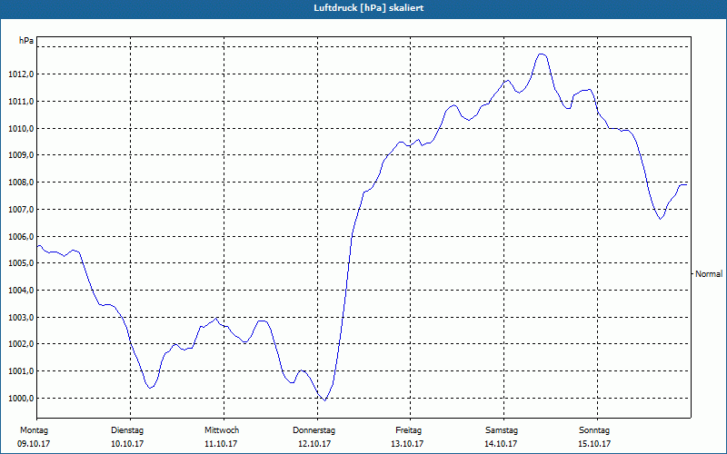Click the 'Freitag' day label
The height and width of the screenshot is (454, 727).
pyautogui.click(x=408, y=430)
